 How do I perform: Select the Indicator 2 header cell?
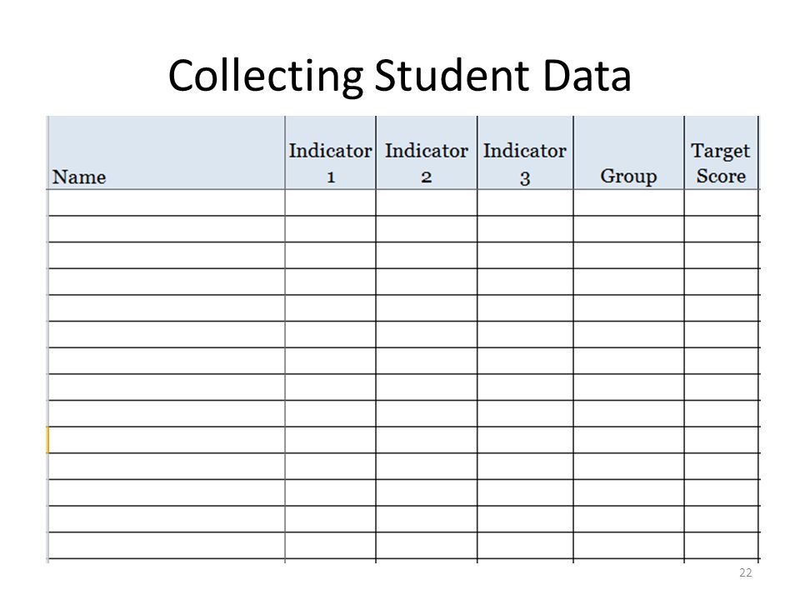[x=427, y=153]
